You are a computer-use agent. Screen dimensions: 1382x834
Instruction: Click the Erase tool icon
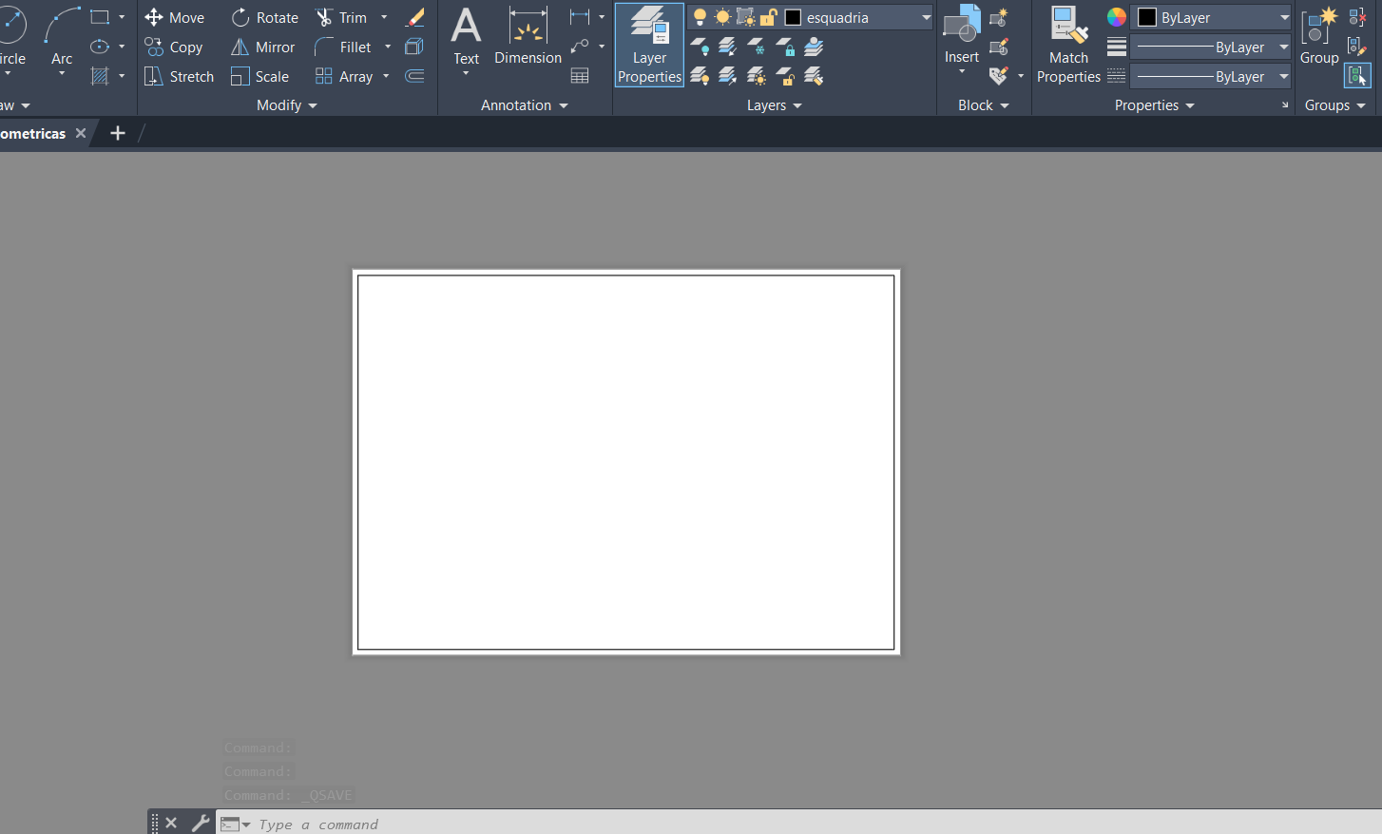point(415,18)
